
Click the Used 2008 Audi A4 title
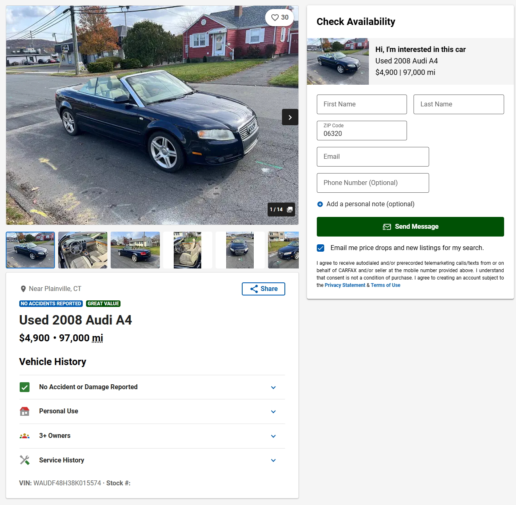tap(75, 320)
